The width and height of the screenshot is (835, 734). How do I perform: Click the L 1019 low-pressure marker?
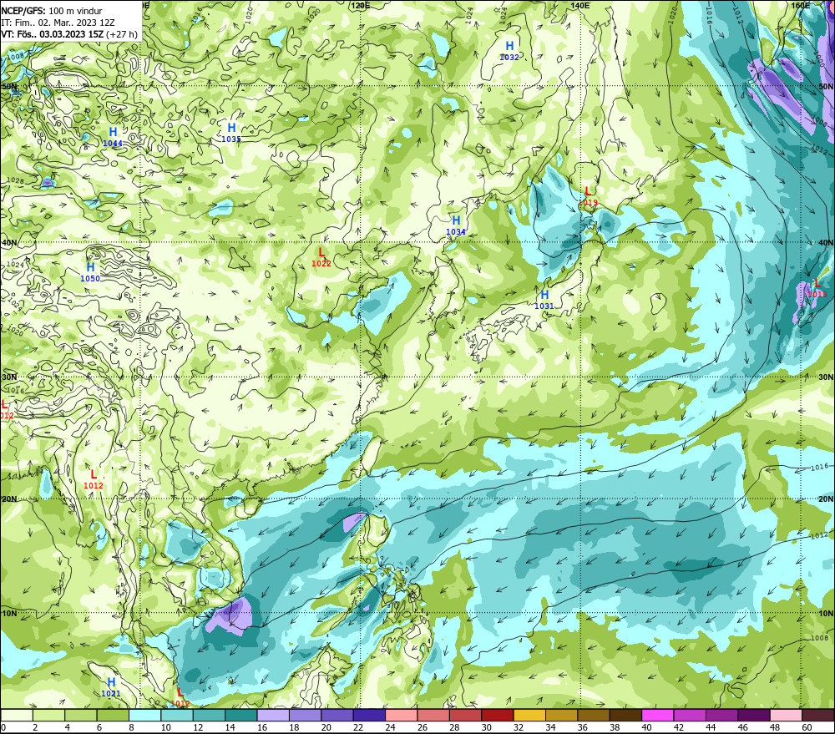point(588,195)
